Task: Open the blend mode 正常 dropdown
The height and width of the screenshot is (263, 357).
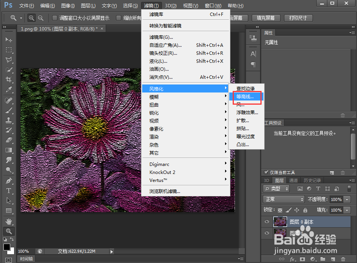Action: point(284,199)
